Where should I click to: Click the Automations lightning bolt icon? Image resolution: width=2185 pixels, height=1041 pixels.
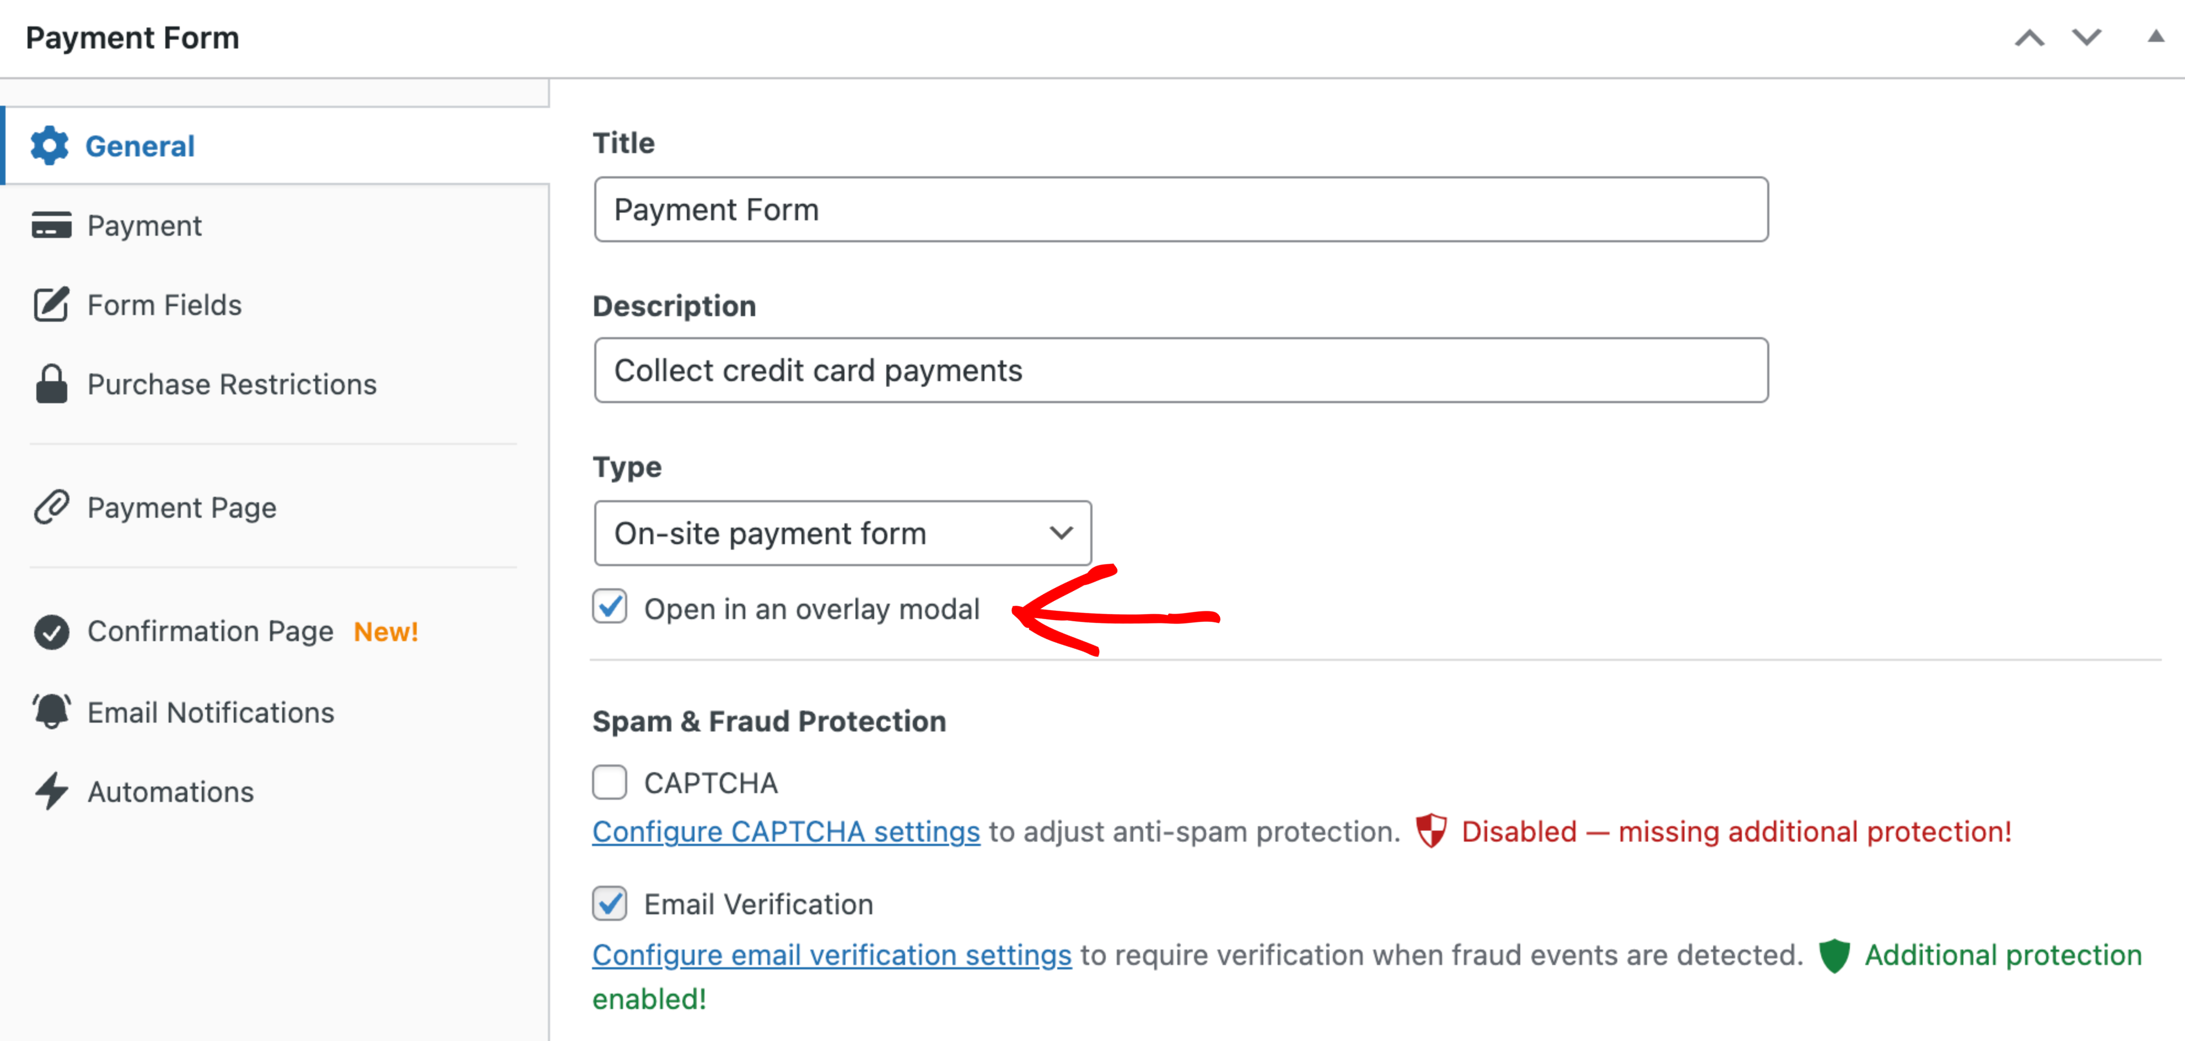51,791
